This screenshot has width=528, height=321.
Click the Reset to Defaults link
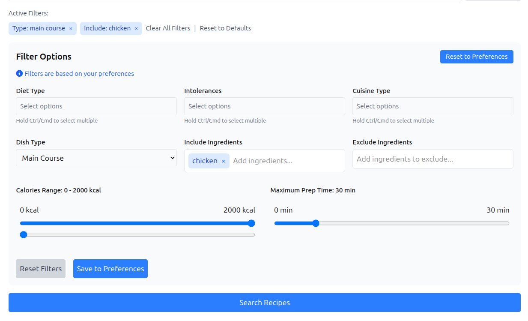[225, 28]
